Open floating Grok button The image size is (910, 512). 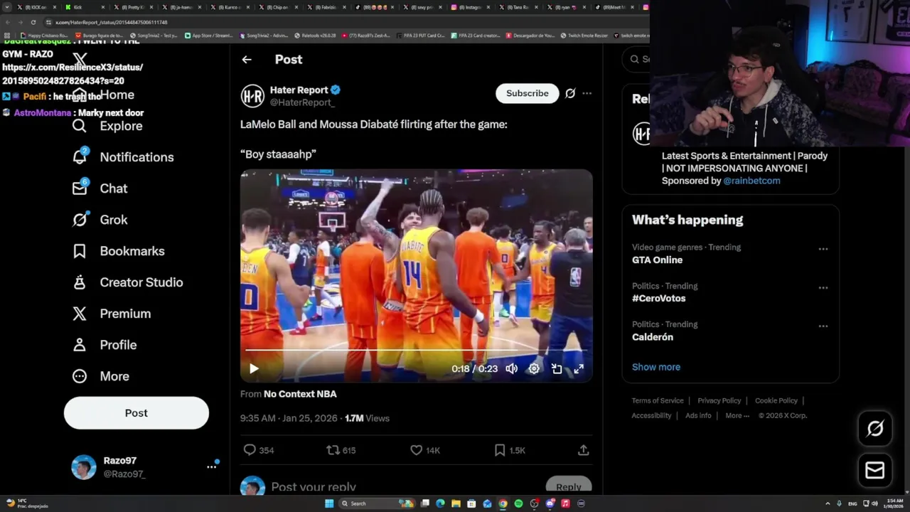tap(875, 428)
